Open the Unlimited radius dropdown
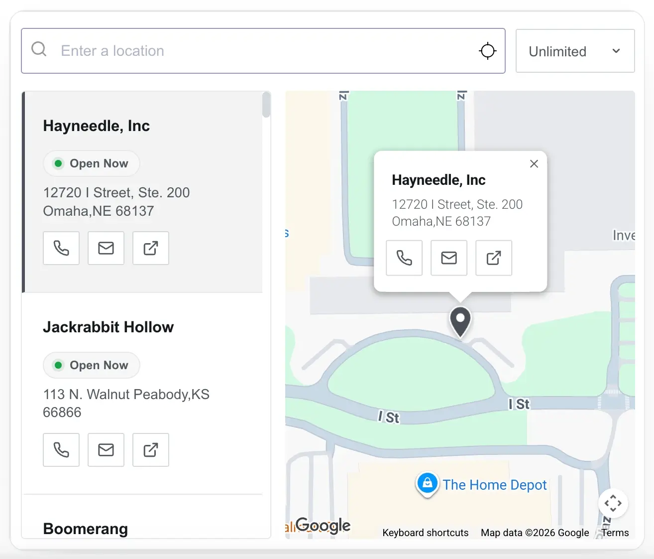The height and width of the screenshot is (559, 654). [575, 51]
